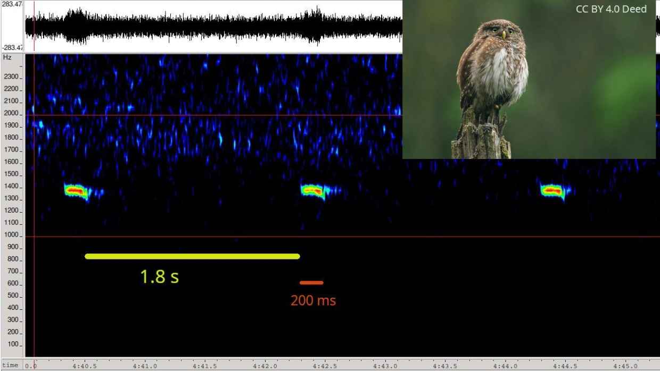This screenshot has height=371, width=660.
Task: Click the 4:45.0 mark on the time axis
Action: click(625, 366)
